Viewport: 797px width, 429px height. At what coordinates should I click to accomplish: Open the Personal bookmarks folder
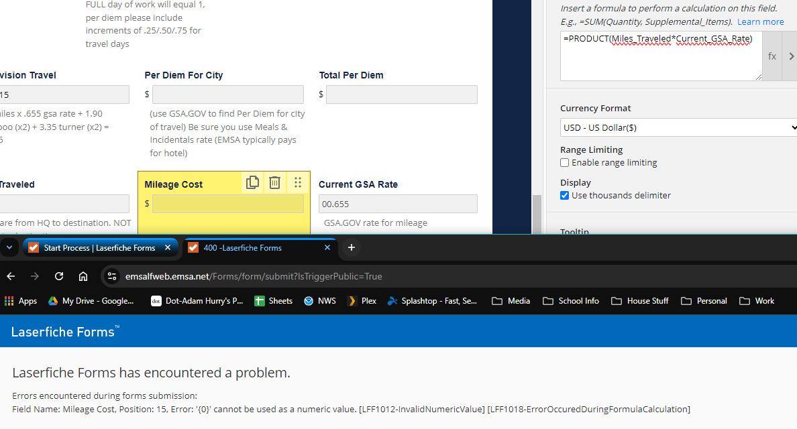[x=704, y=301]
